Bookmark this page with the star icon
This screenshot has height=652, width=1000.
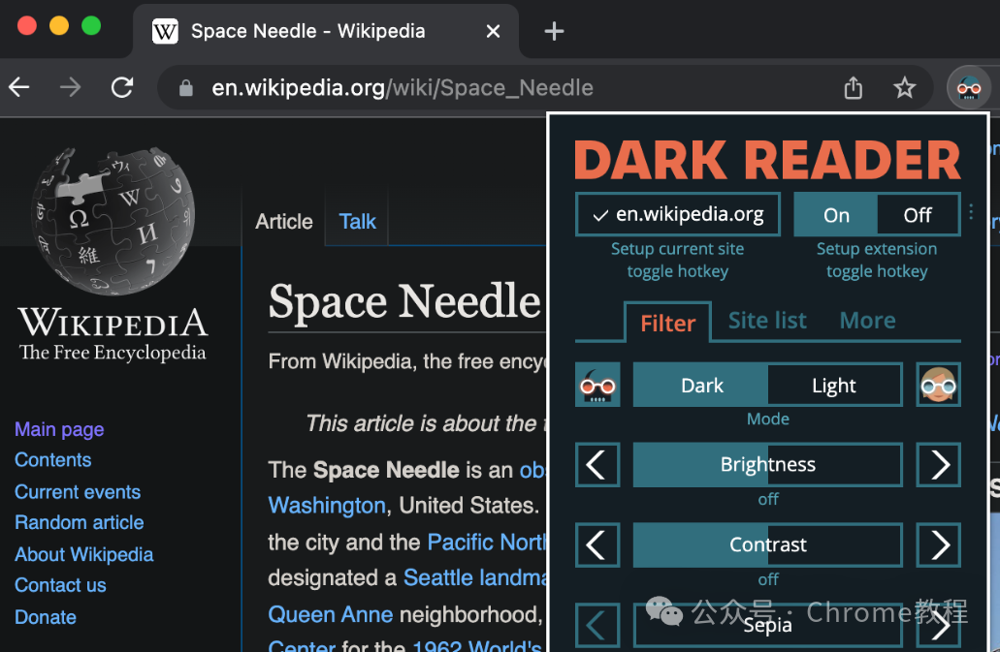point(904,87)
